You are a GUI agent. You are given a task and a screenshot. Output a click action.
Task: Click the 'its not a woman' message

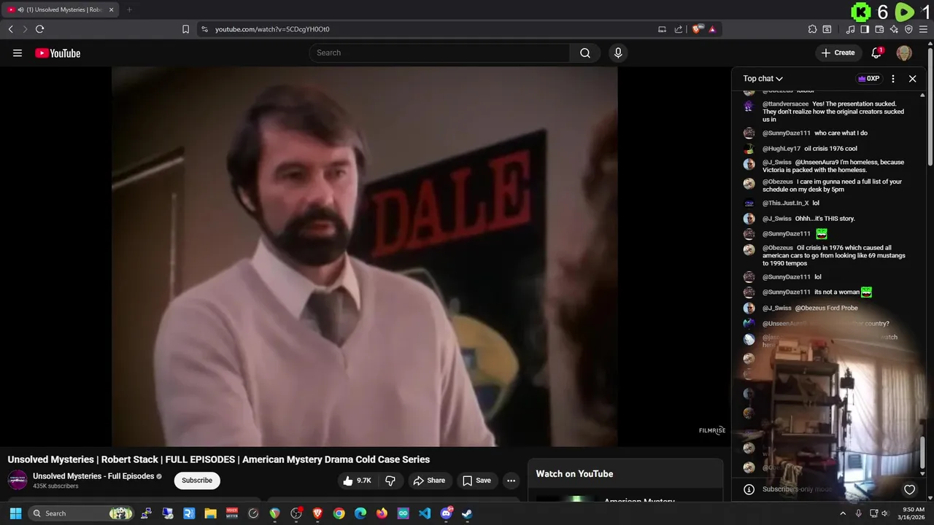837,292
